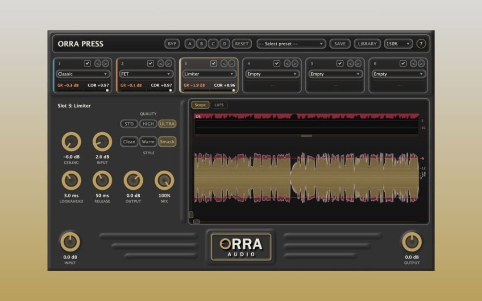Click the MIX knob
This screenshot has width=482, height=301.
tap(164, 180)
